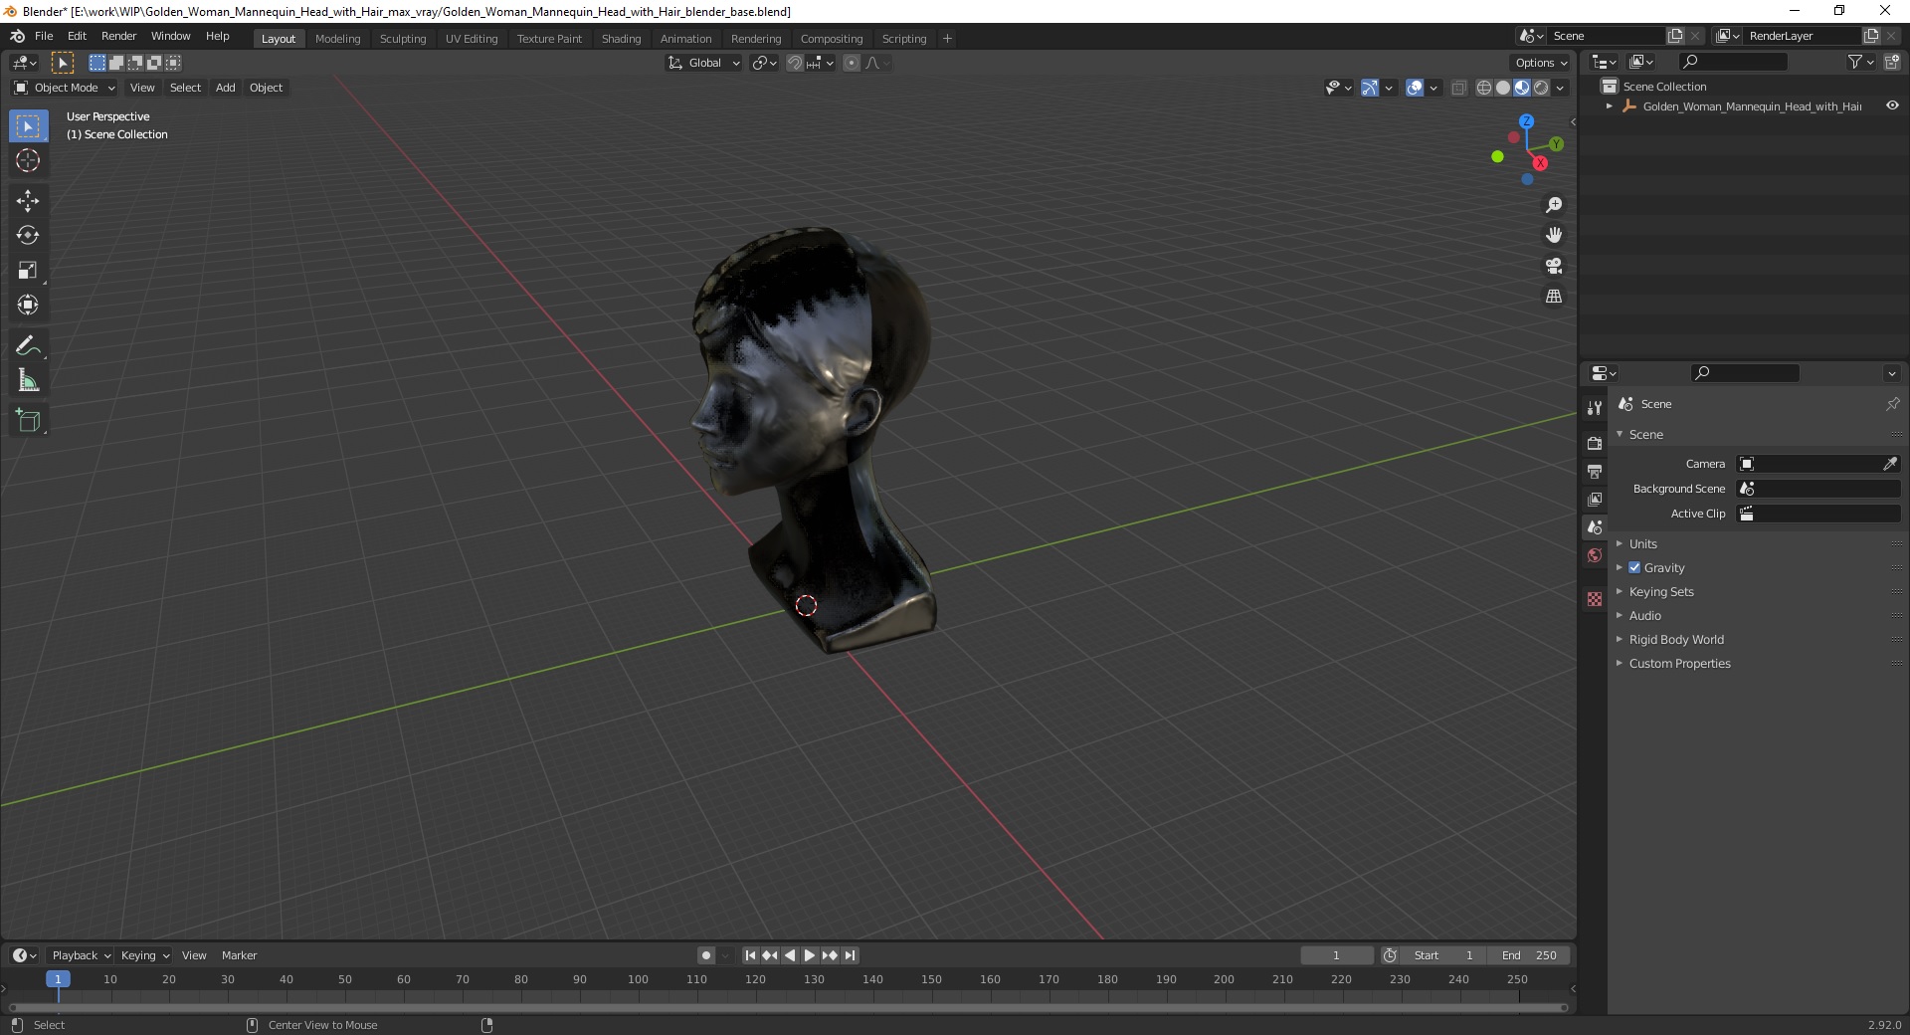The image size is (1910, 1035).
Task: Open the File menu
Action: (44, 36)
